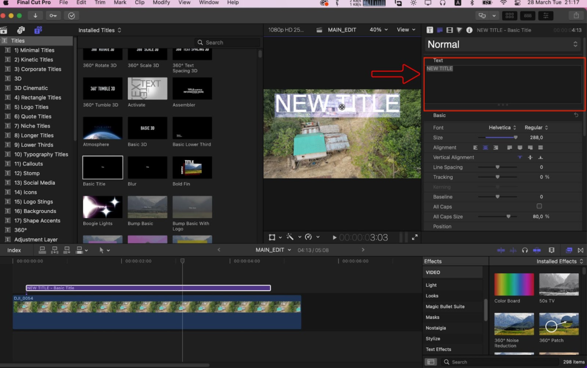
Task: Open the Normal text style dropdown
Action: click(503, 45)
